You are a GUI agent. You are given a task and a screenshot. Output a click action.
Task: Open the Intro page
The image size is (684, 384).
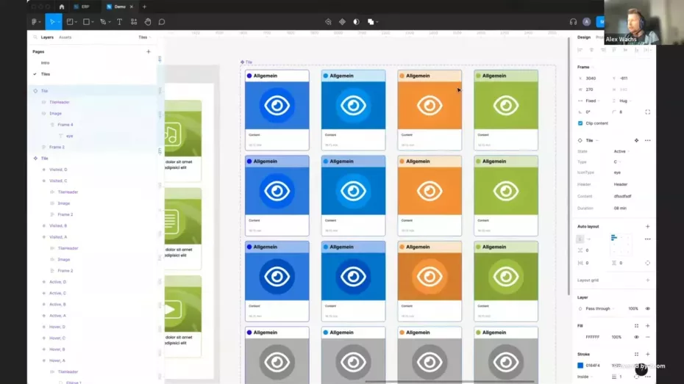tap(46, 63)
